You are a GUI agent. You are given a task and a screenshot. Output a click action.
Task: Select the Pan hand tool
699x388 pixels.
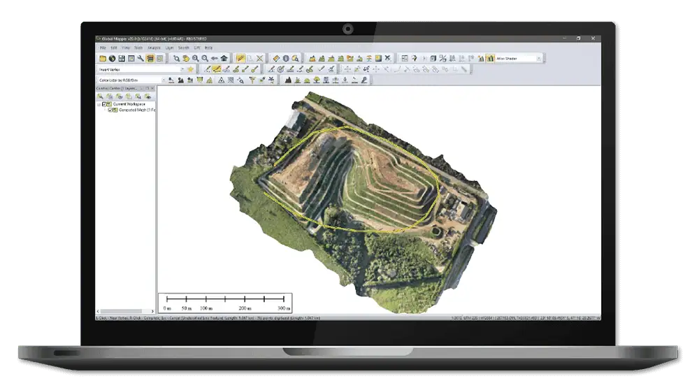pos(186,59)
